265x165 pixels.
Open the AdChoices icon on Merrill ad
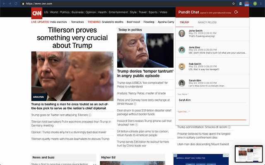224,156
